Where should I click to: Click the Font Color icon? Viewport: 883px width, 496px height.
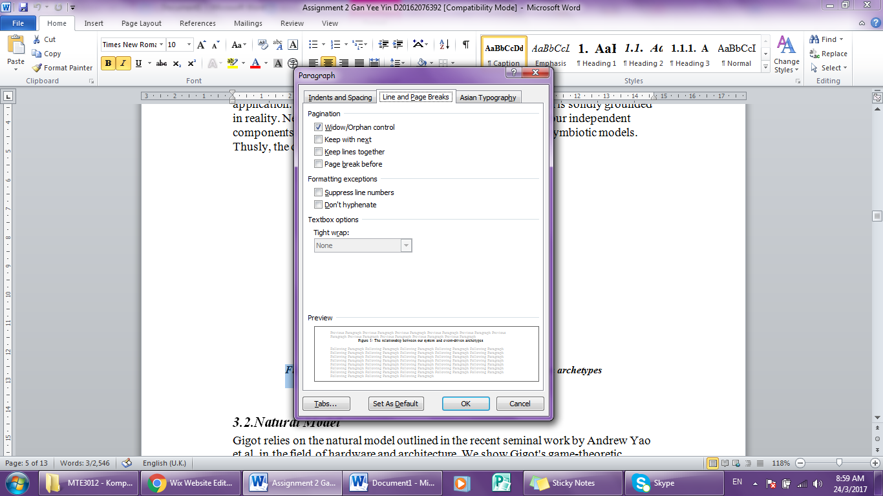tap(255, 63)
